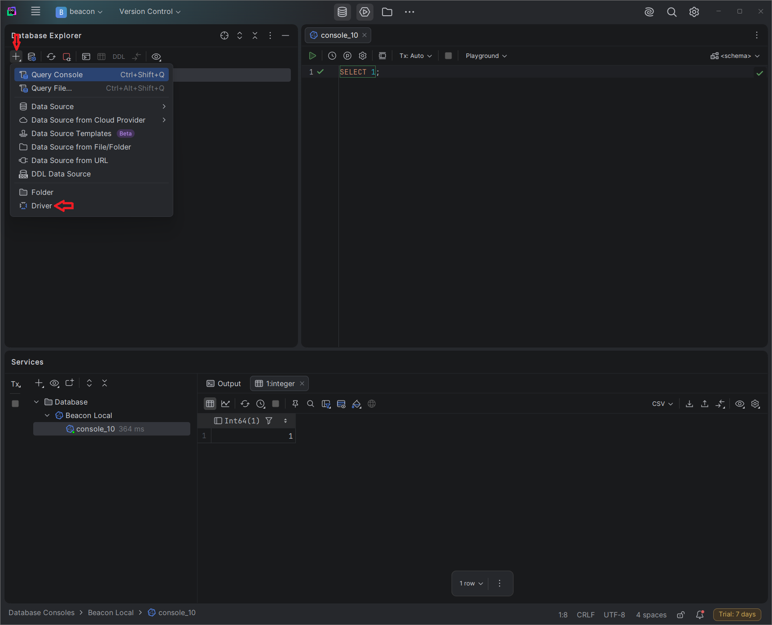Select DDL Data Source entry
Image resolution: width=772 pixels, height=625 pixels.
tap(92, 174)
